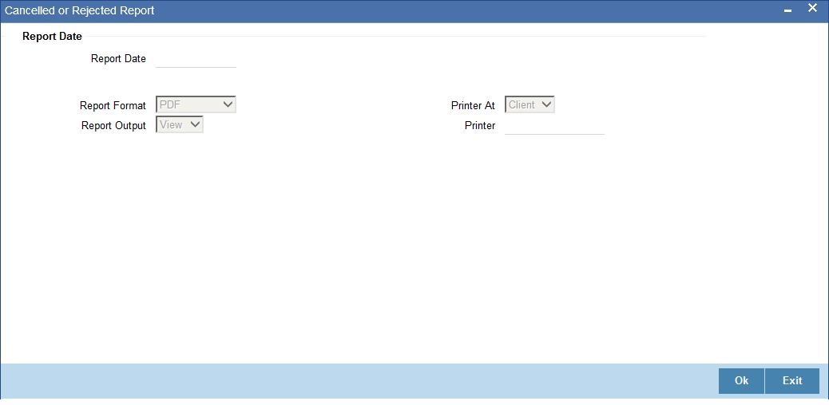This screenshot has width=829, height=405.
Task: Open the Printer At Client dropdown
Action: tap(530, 104)
